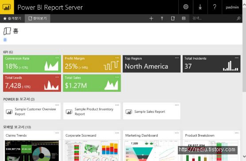
Task: Open ellipsis menu on Total Incidents tile
Action: click(x=237, y=58)
